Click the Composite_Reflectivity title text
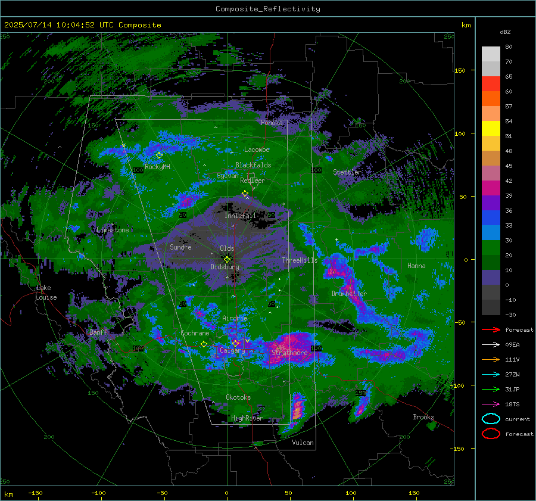The image size is (536, 501). coord(268,9)
